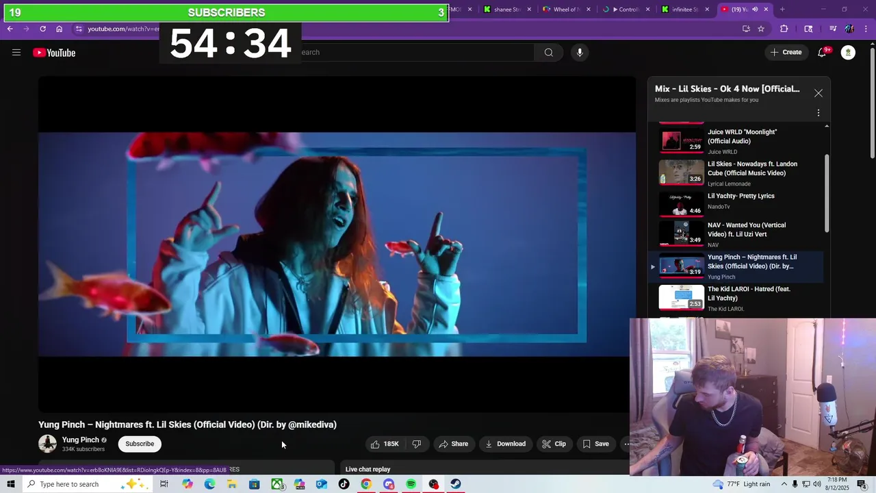Open the YouTube notifications bell
Screen dimensions: 876x493
click(x=822, y=53)
